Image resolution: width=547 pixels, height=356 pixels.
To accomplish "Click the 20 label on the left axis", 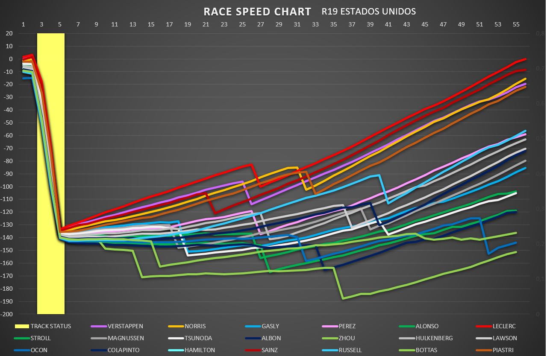I will click(9, 33).
